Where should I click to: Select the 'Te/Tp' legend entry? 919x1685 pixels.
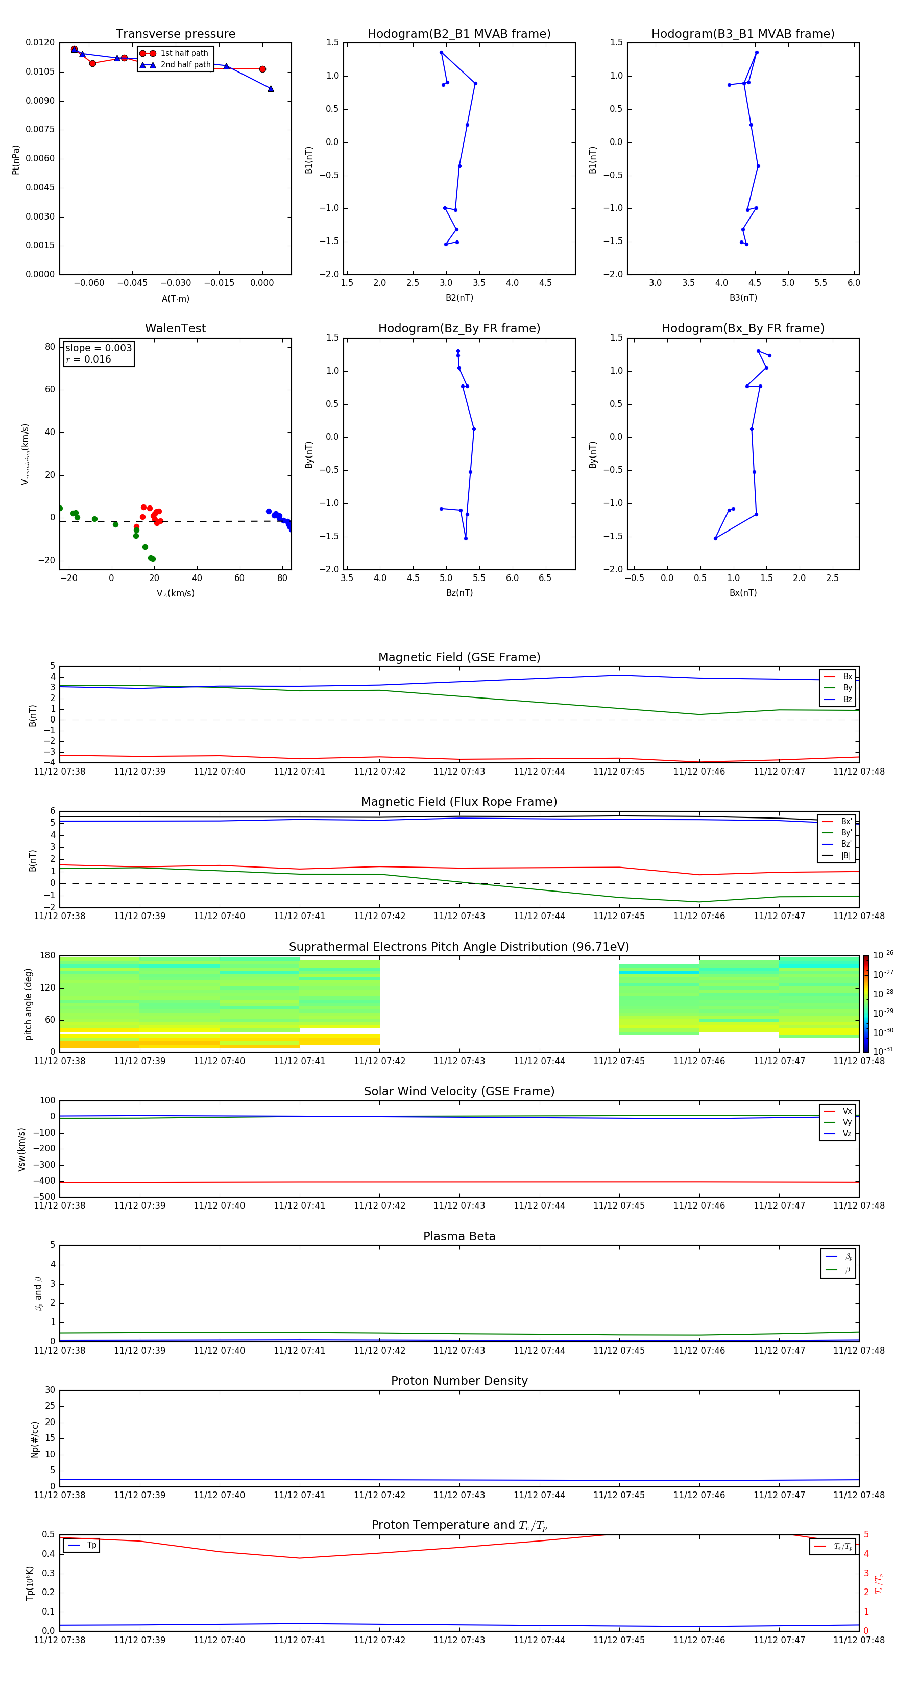coord(833,1546)
